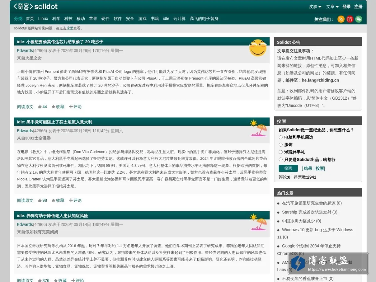376x282 pixels.
Task: Click the 来自假如我有完美妈妈 tagline
Action: (x=38, y=232)
